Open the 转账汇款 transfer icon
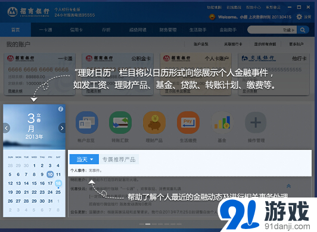 (x=120, y=123)
